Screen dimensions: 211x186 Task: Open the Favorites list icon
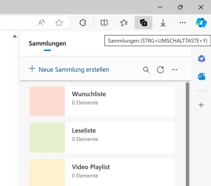point(124,23)
